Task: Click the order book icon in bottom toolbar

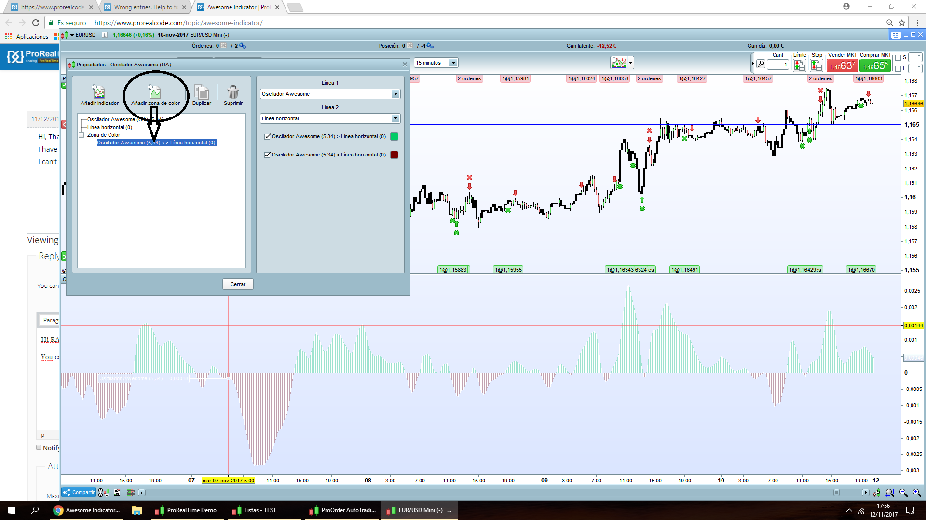Action: click(x=130, y=492)
